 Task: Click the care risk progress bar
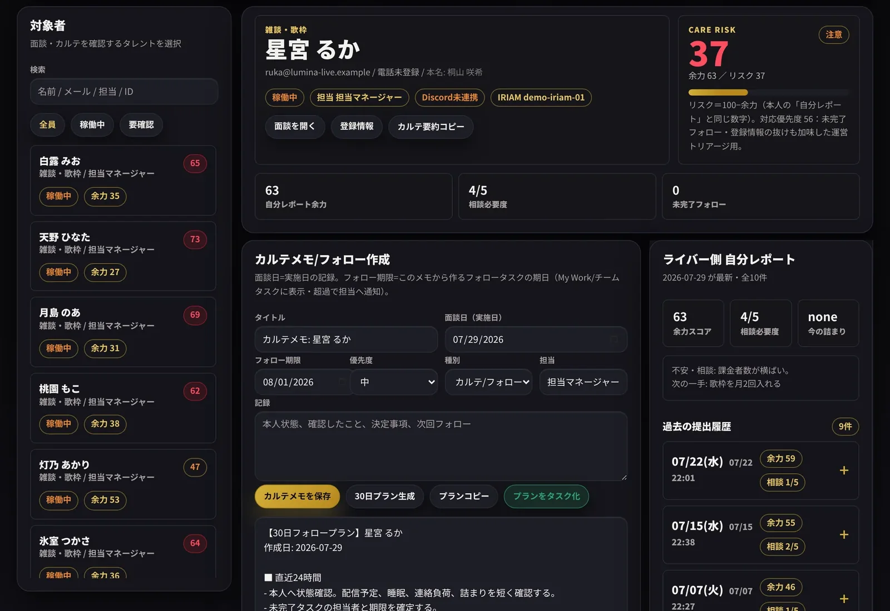(x=769, y=92)
